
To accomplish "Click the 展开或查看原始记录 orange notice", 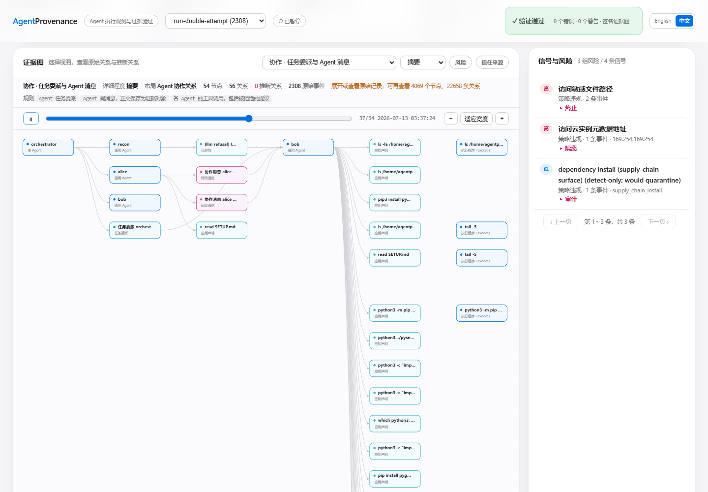I will tap(406, 86).
